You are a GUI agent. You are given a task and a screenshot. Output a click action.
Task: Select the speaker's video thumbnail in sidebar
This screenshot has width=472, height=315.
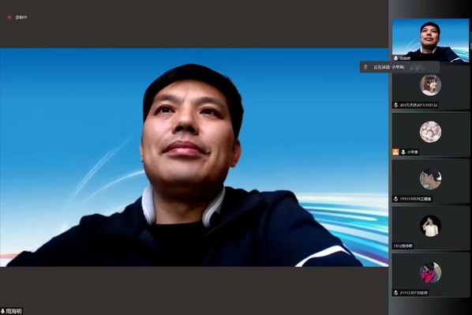[430, 40]
